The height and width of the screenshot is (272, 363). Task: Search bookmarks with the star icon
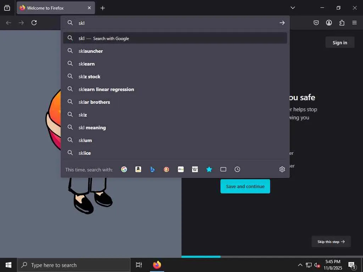coord(209,169)
